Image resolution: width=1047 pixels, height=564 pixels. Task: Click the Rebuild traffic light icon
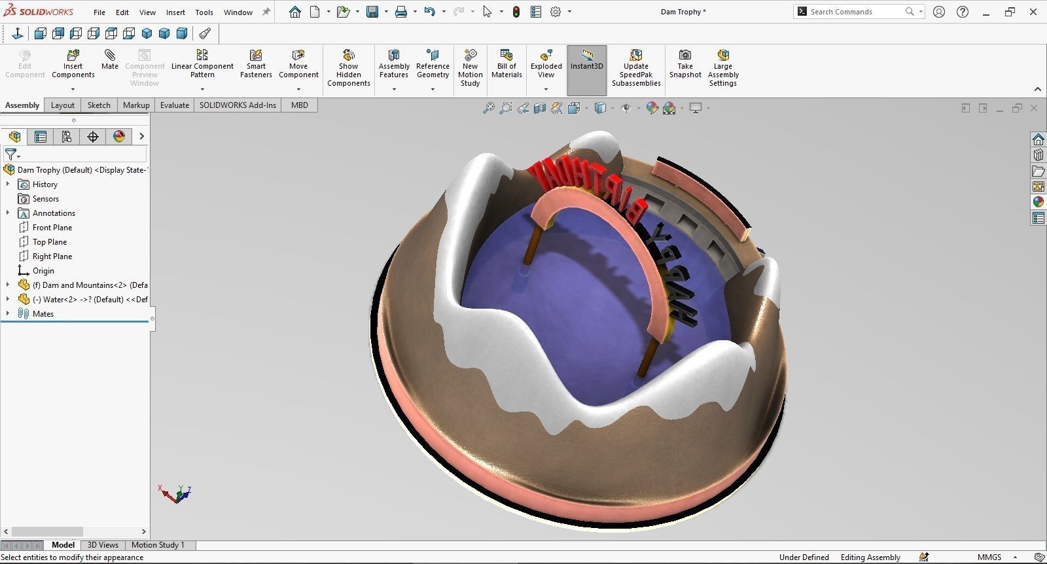pos(516,12)
